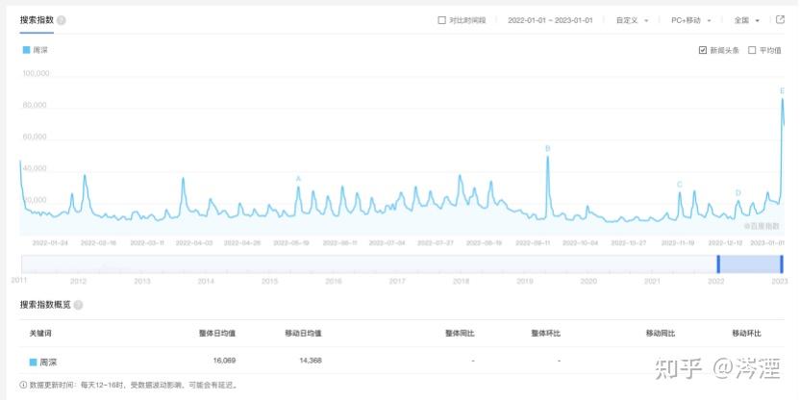Select news marker A on the curve
The height and width of the screenshot is (400, 800).
(298, 179)
